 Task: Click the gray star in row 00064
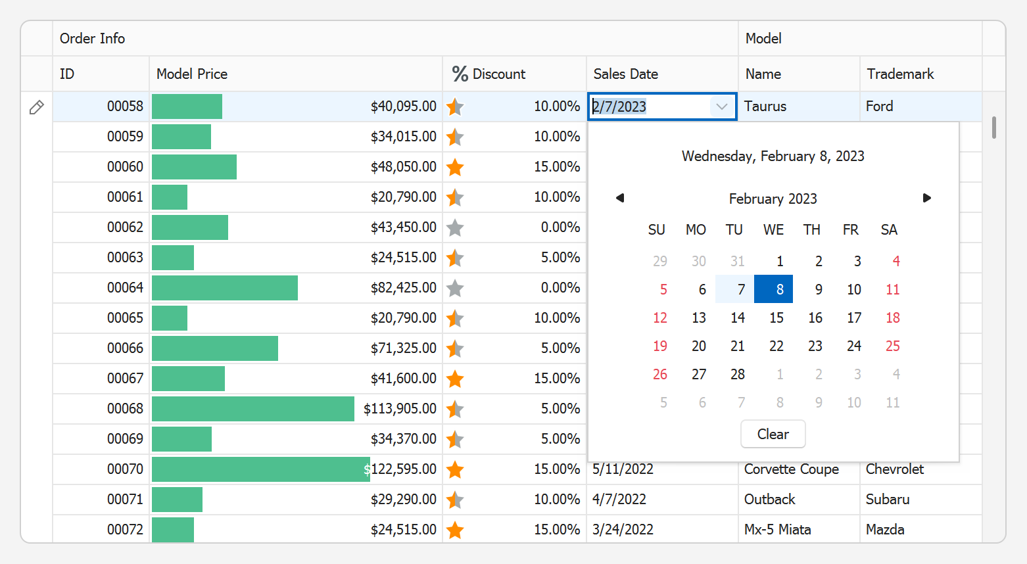pos(455,288)
